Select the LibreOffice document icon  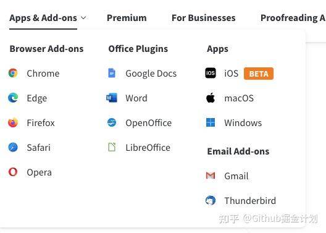[x=112, y=147]
